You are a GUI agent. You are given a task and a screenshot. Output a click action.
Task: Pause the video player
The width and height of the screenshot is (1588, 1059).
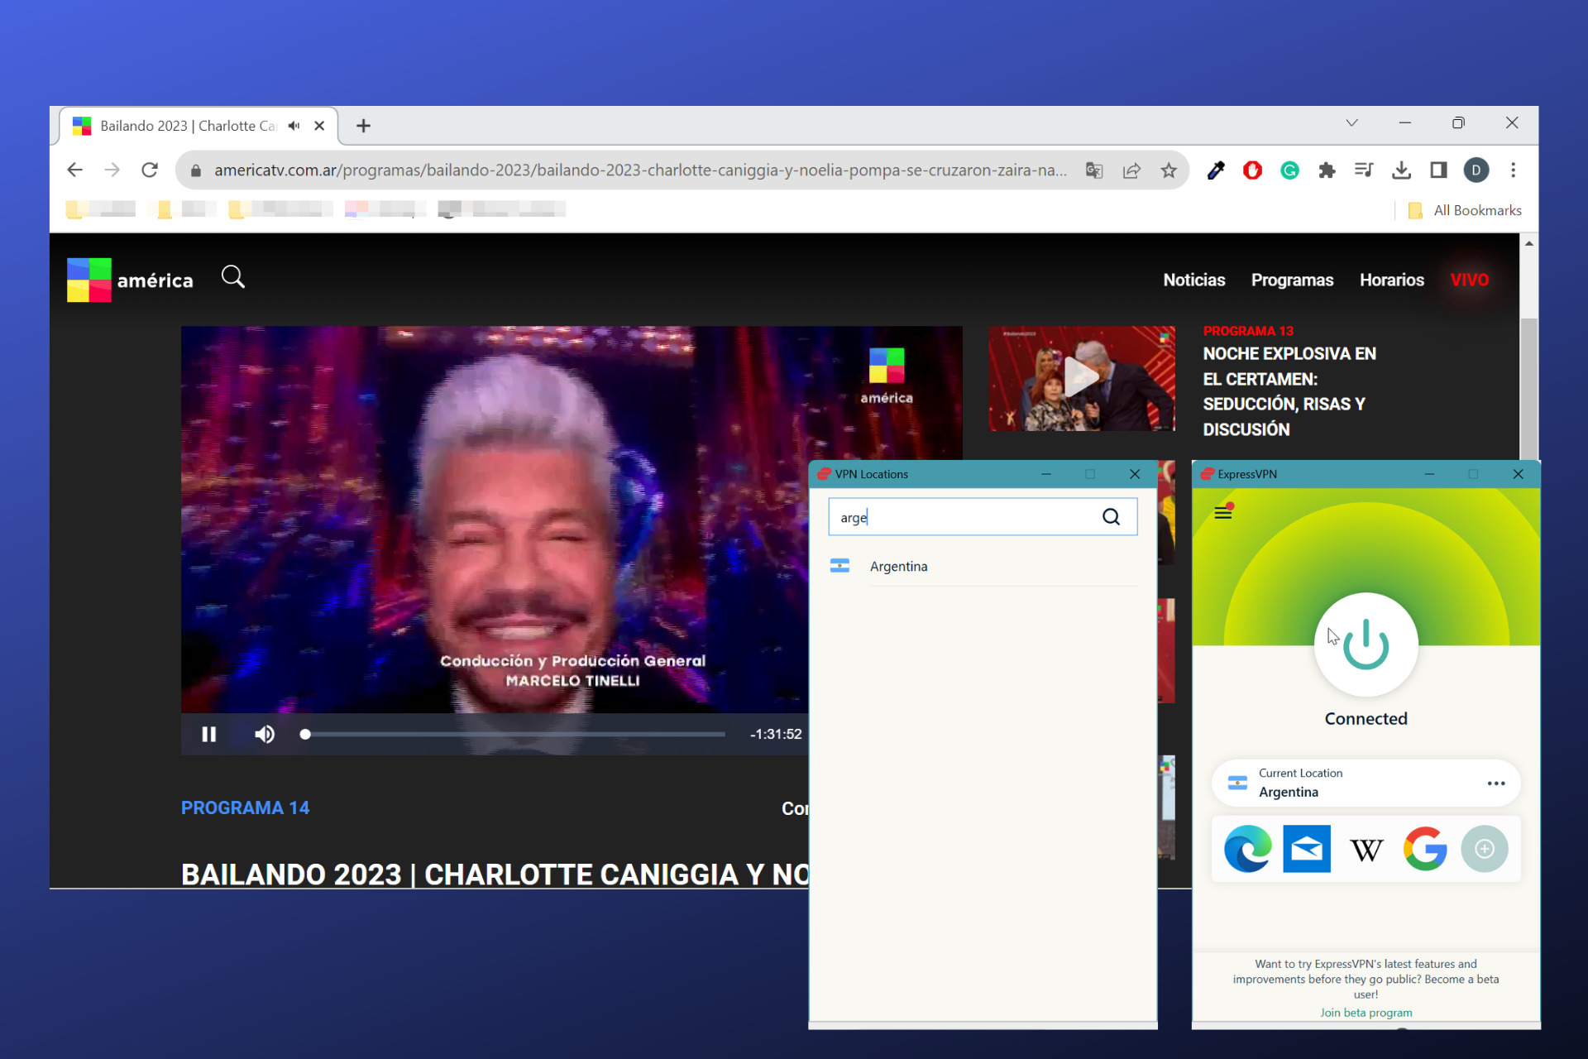point(208,734)
